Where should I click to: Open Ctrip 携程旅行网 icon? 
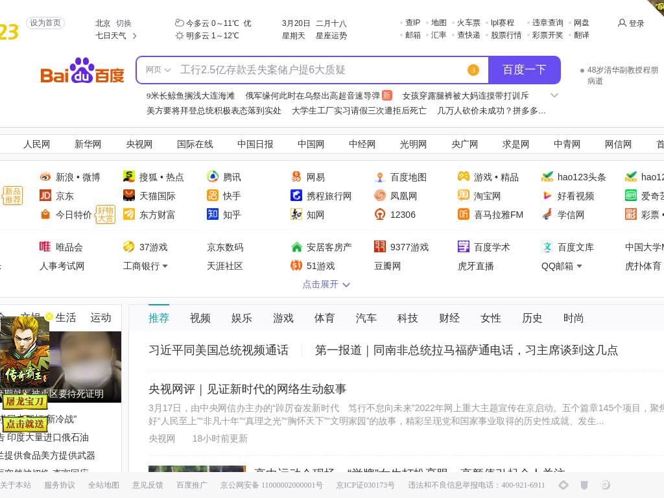[x=296, y=195]
